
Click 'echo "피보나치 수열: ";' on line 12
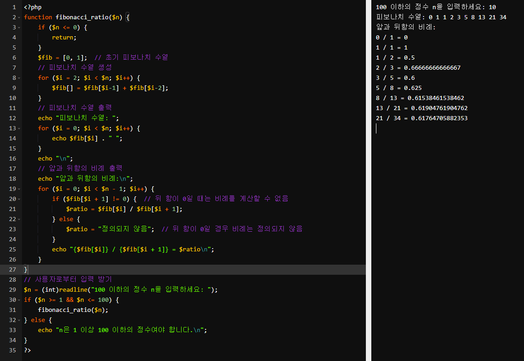click(78, 118)
